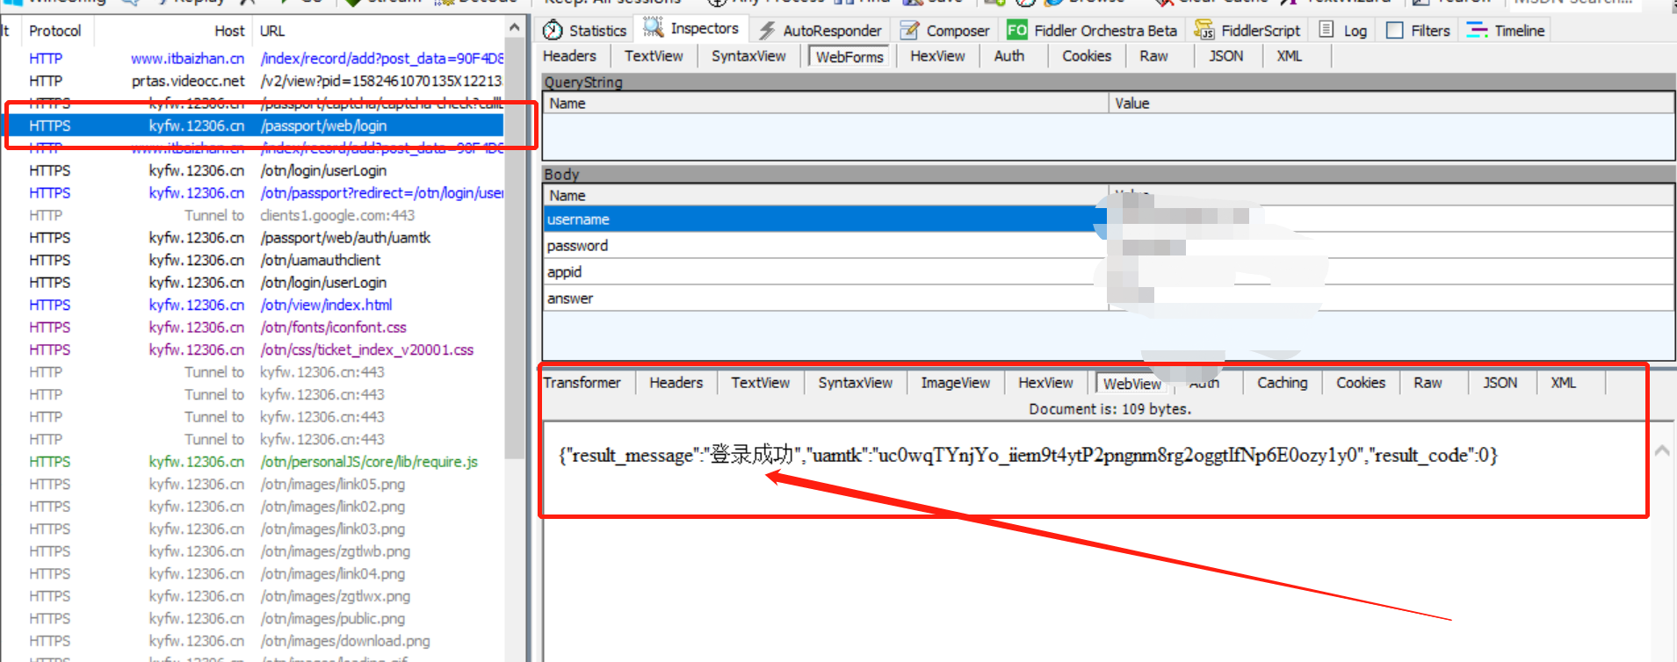Click the Body Name column header
This screenshot has width=1677, height=662.
(x=826, y=196)
